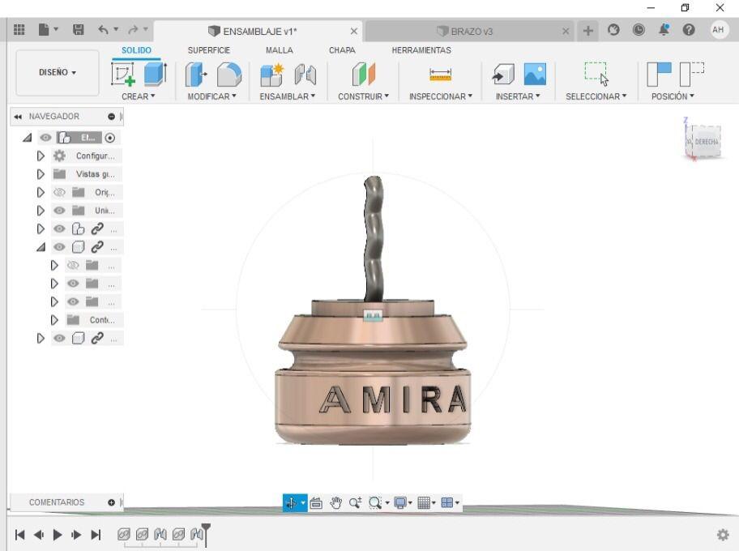Save the design with disk icon

click(x=79, y=30)
